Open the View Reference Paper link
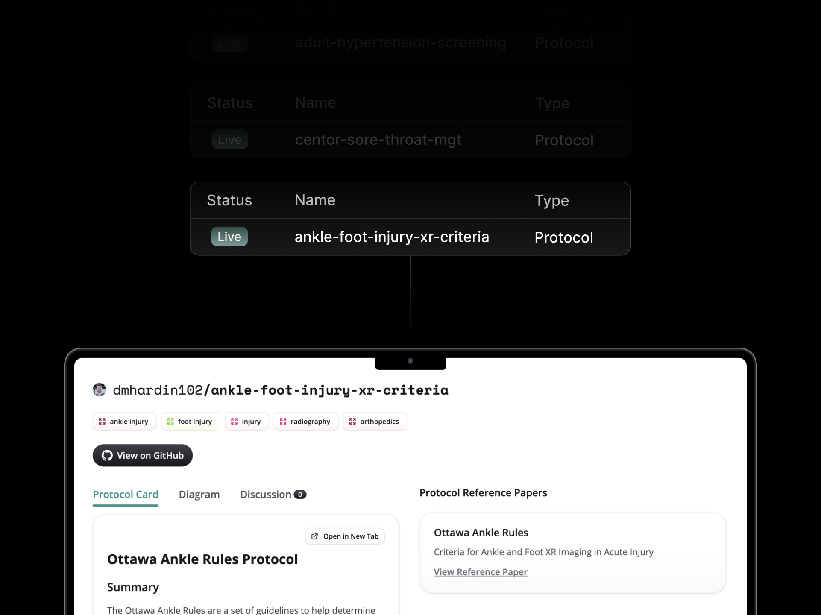 481,572
